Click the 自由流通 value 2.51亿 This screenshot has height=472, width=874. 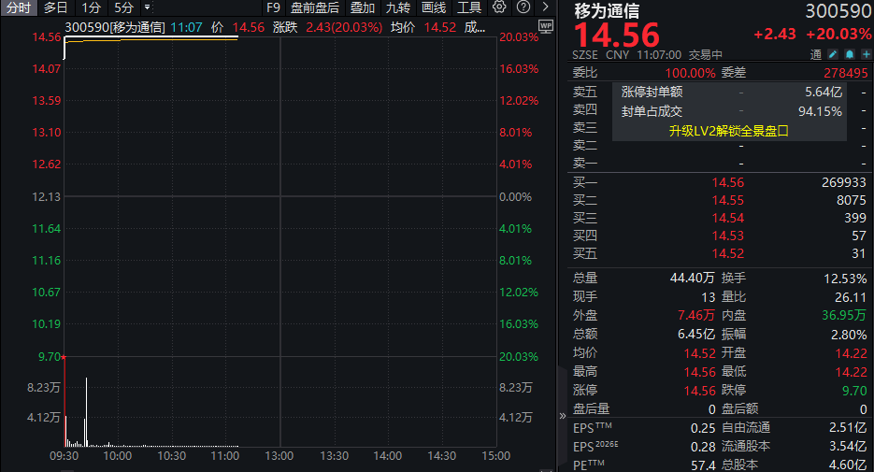(848, 427)
